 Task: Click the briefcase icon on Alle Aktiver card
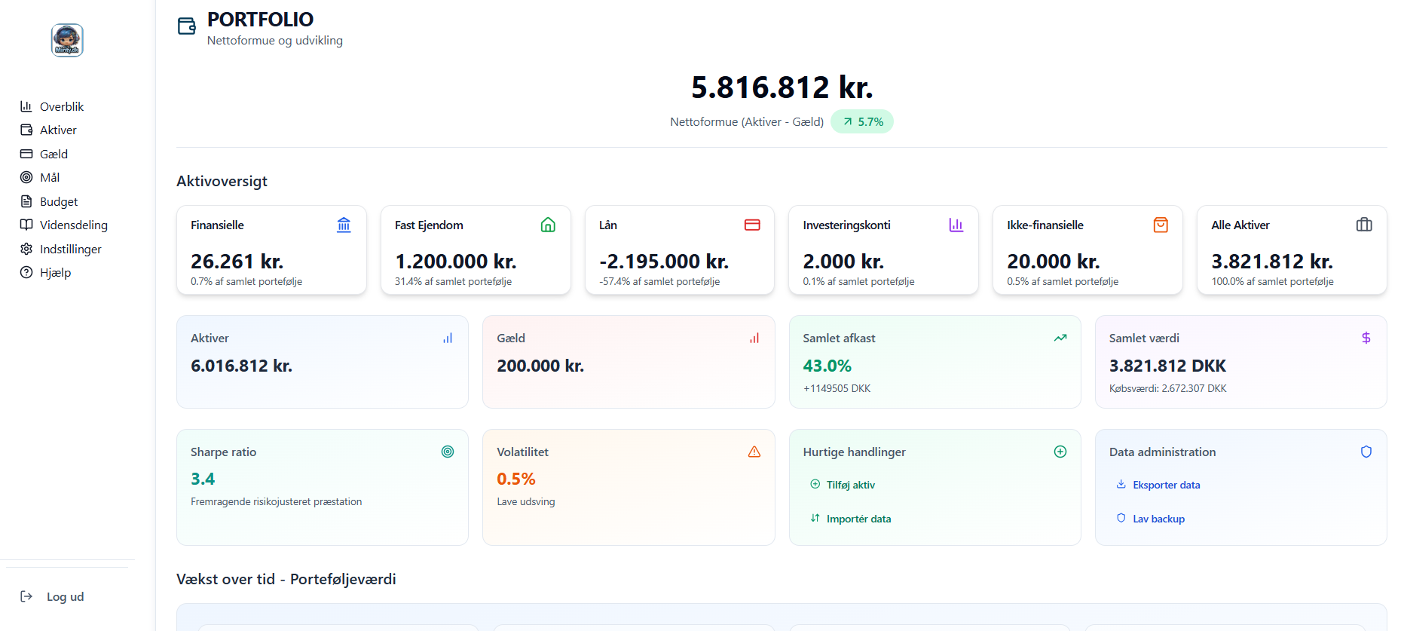pos(1364,225)
